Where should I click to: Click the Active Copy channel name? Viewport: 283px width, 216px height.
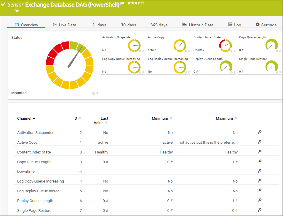click(x=27, y=143)
